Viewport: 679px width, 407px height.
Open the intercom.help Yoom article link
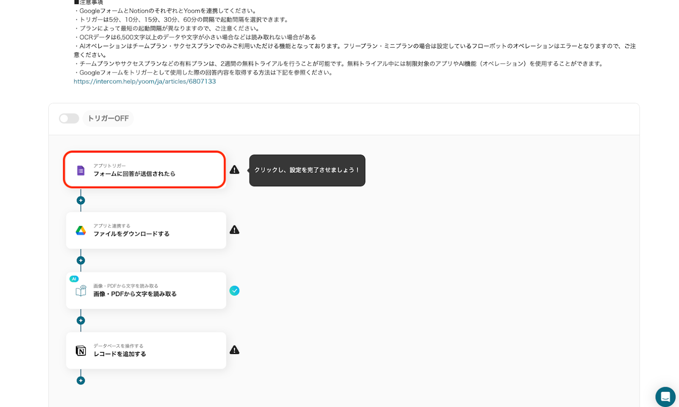point(145,81)
